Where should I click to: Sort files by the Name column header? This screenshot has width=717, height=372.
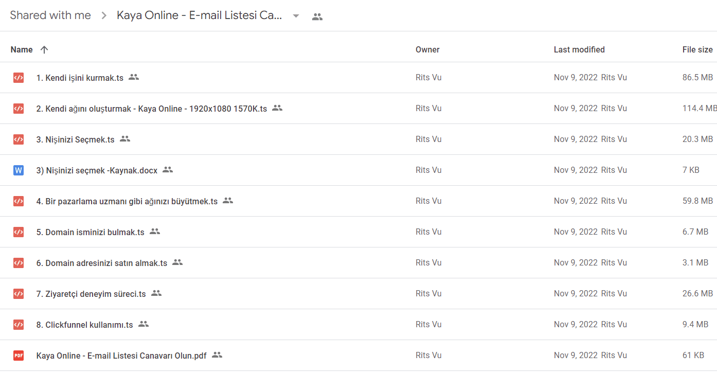(22, 50)
